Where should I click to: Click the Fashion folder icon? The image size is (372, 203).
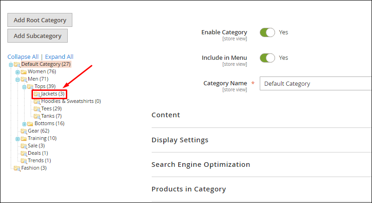pos(17,168)
